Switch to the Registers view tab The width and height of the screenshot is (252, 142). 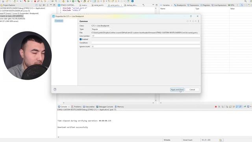coord(205,5)
